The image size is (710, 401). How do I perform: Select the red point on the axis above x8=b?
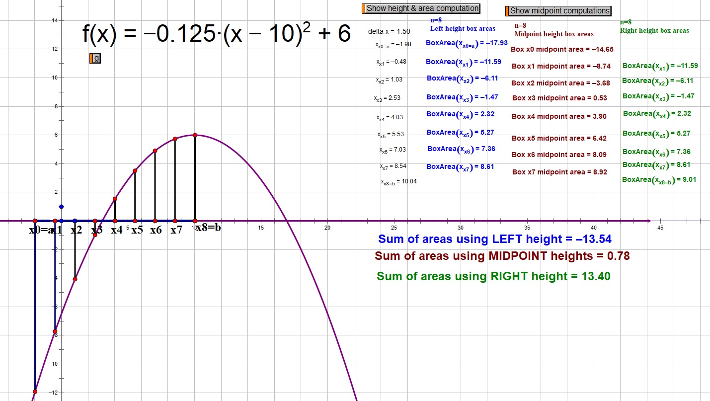pyautogui.click(x=195, y=221)
